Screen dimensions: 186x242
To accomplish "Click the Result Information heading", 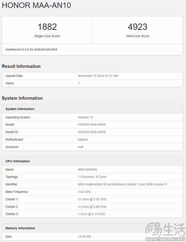I will tap(21, 66).
